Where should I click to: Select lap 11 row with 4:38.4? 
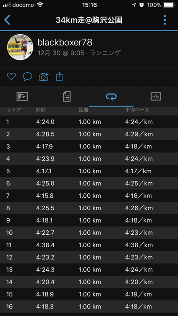pyautogui.click(x=89, y=245)
